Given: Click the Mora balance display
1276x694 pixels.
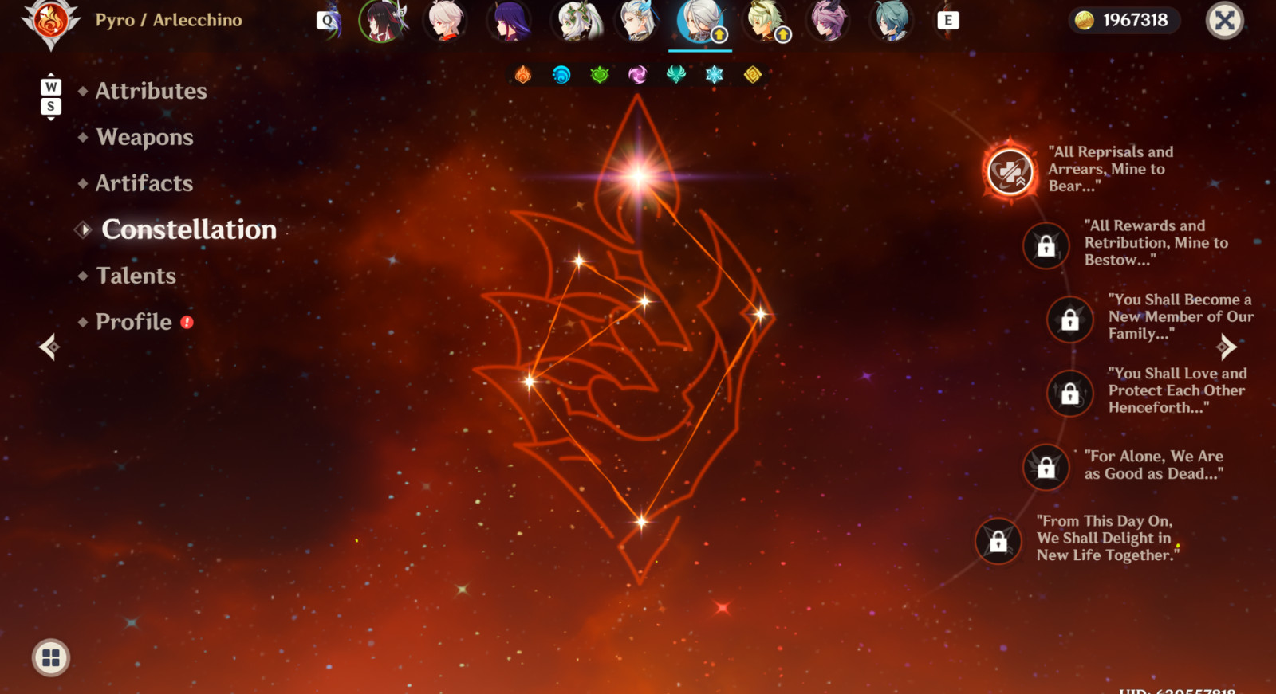Looking at the screenshot, I should point(1124,20).
